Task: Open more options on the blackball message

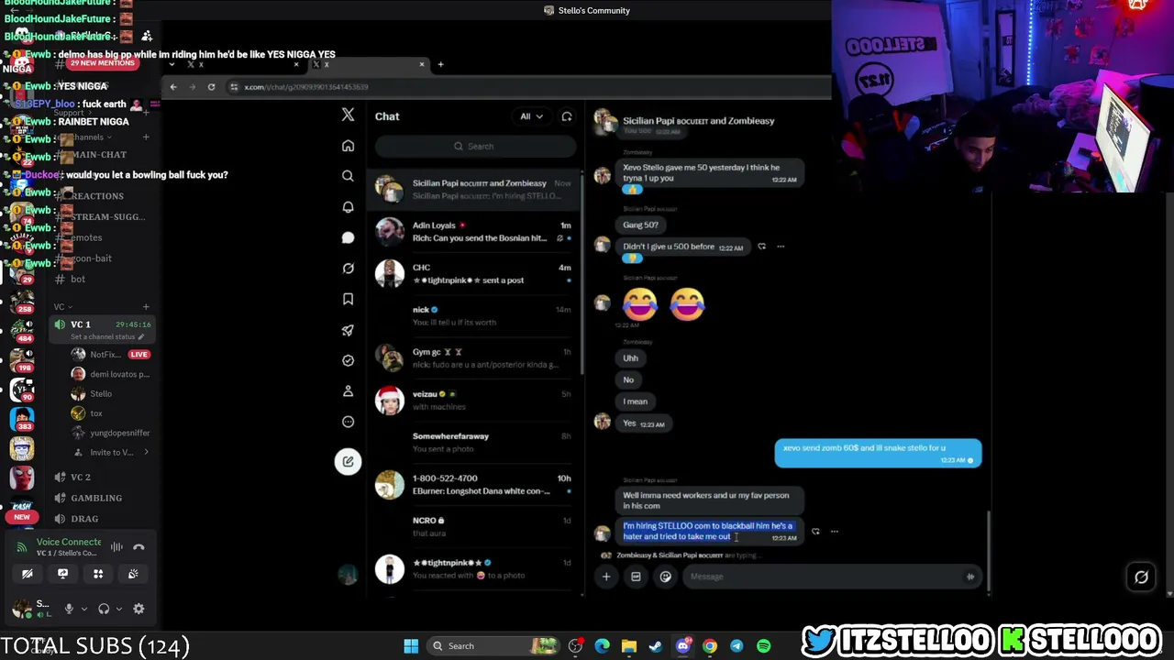Action: [834, 532]
